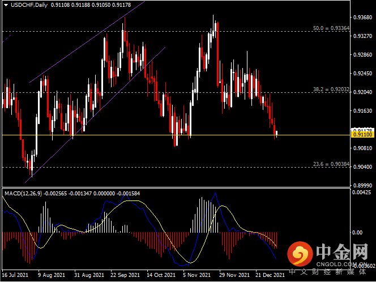Click the 31 Aug 2021 date label
Screen dimensions: 376x282
pos(89,275)
